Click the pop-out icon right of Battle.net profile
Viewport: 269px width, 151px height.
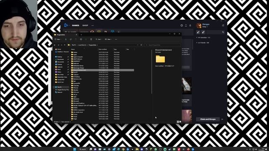pyautogui.click(x=223, y=25)
